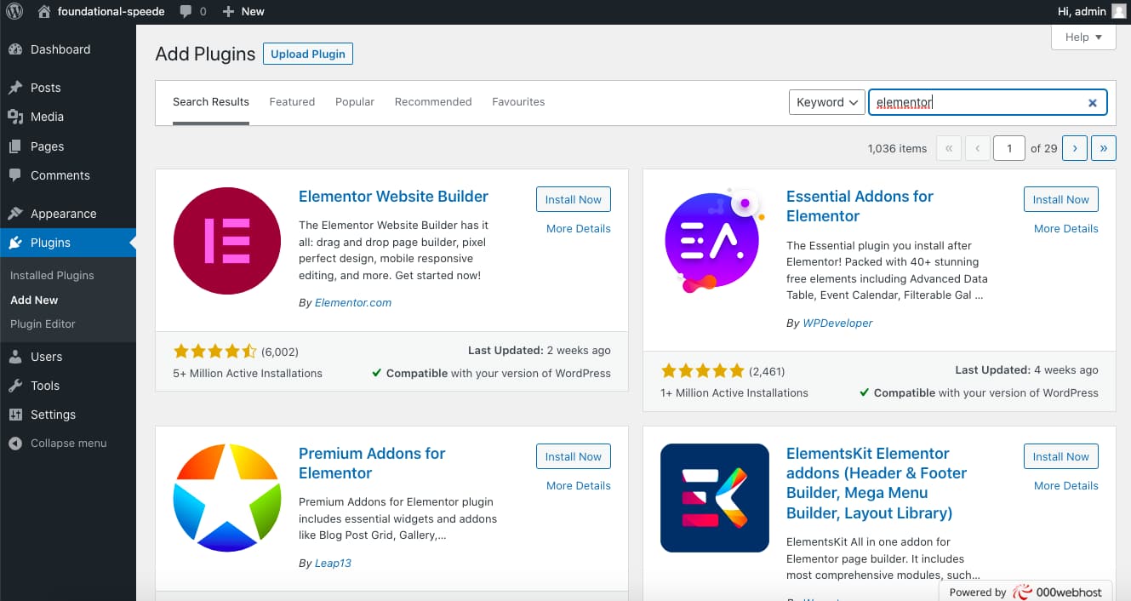Open the New content menu in the admin bar

coord(243,11)
